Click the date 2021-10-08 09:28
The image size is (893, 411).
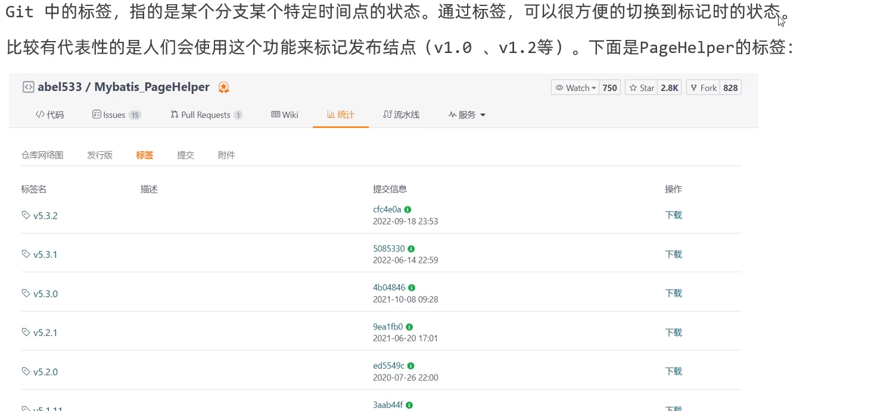(x=406, y=300)
